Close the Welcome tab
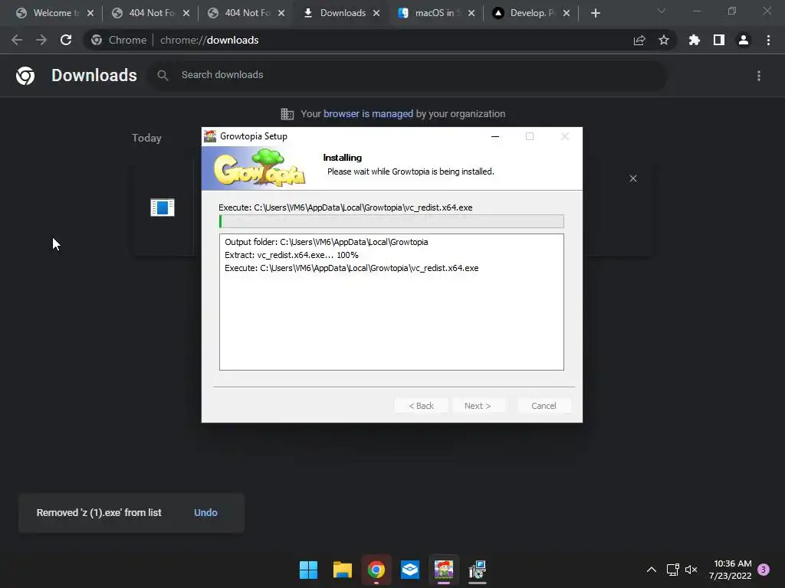This screenshot has width=785, height=588. pyautogui.click(x=90, y=13)
